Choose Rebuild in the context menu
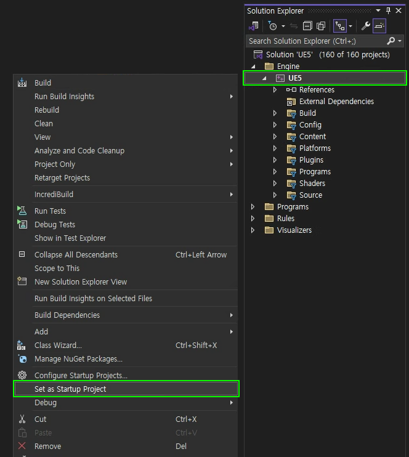The image size is (409, 457). pyautogui.click(x=47, y=110)
